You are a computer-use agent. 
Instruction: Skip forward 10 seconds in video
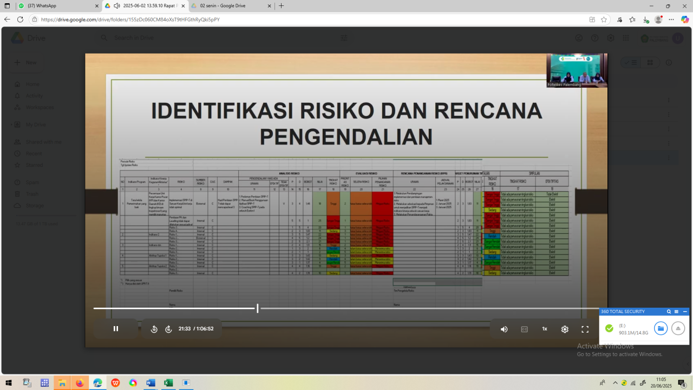click(x=168, y=329)
